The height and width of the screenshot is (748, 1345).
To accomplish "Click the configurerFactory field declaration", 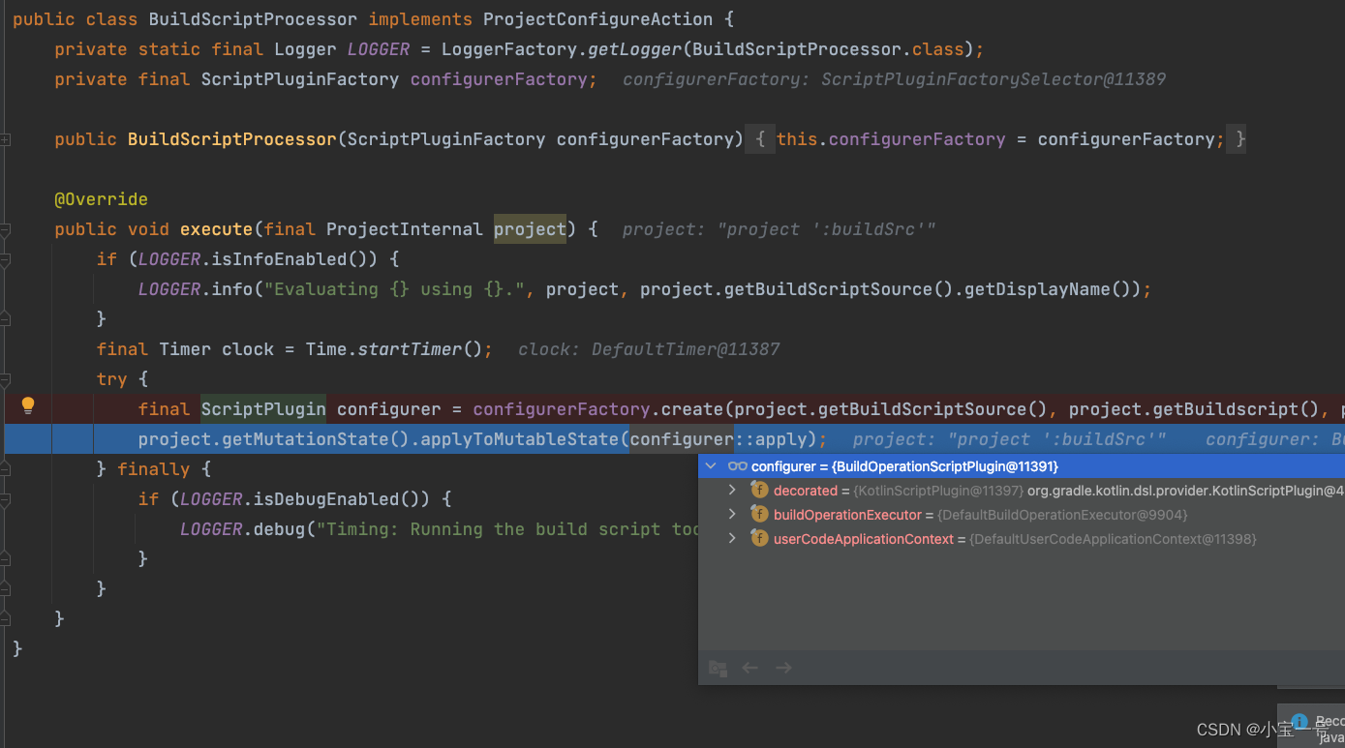I will click(499, 79).
